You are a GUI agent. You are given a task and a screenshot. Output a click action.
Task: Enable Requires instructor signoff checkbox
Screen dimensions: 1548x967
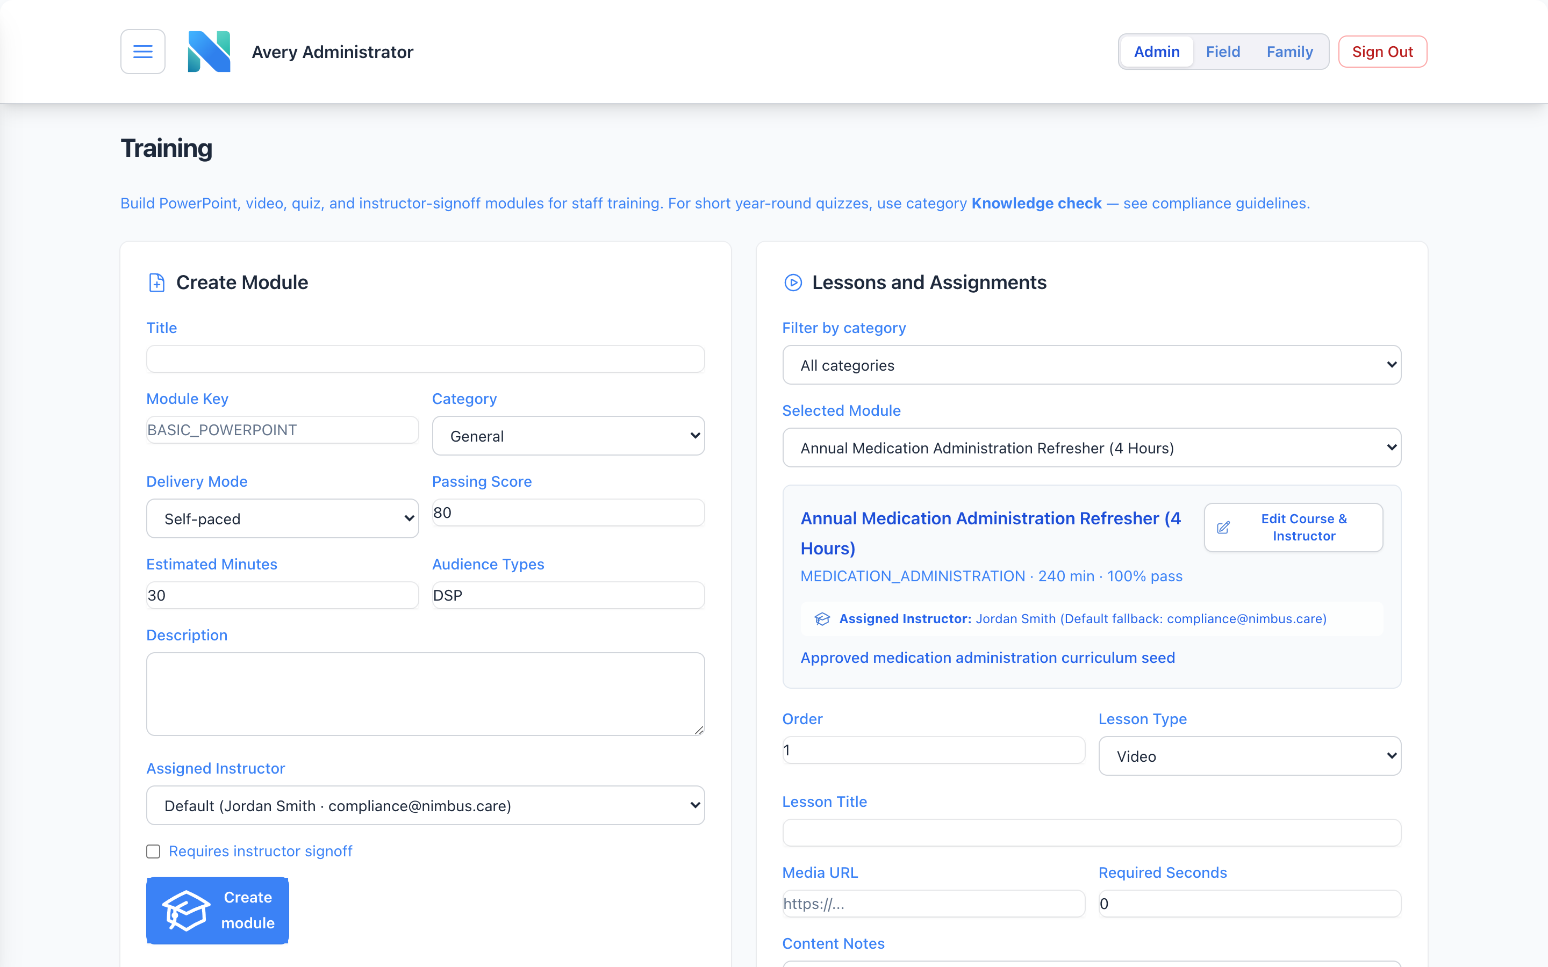pyautogui.click(x=153, y=851)
